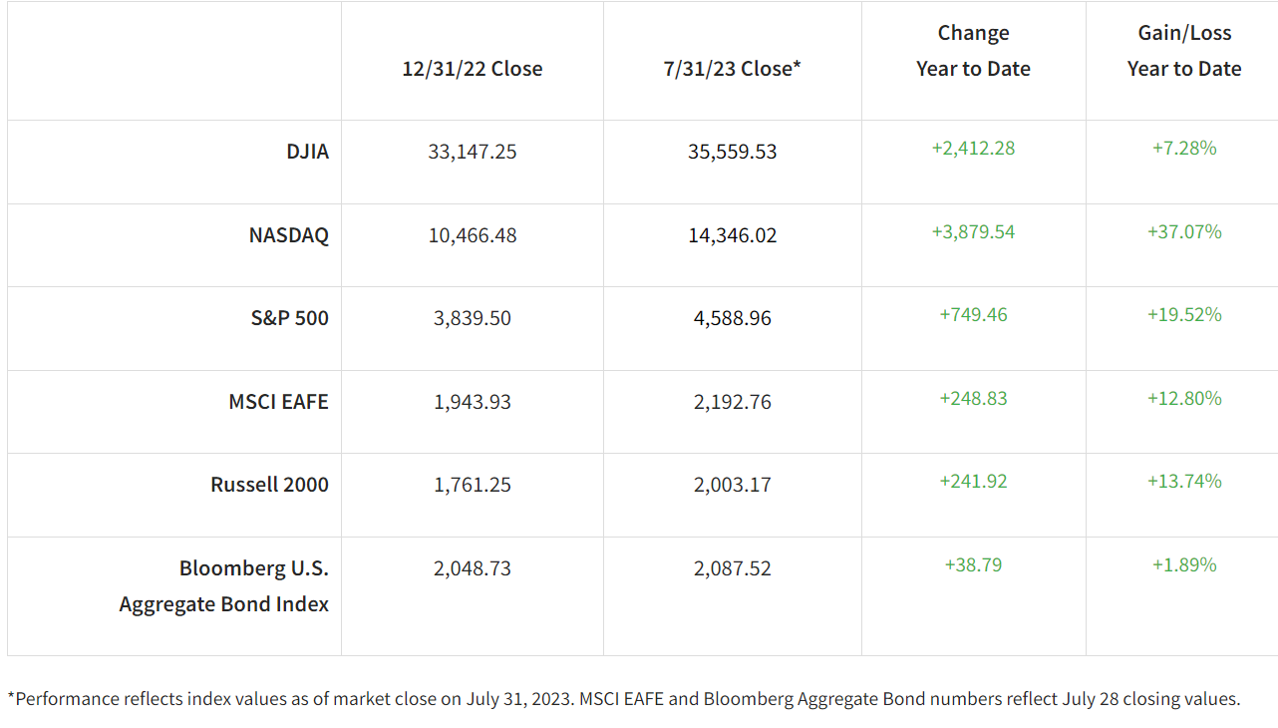Select the MSCI EAFE row label
The height and width of the screenshot is (728, 1278).
click(x=278, y=402)
